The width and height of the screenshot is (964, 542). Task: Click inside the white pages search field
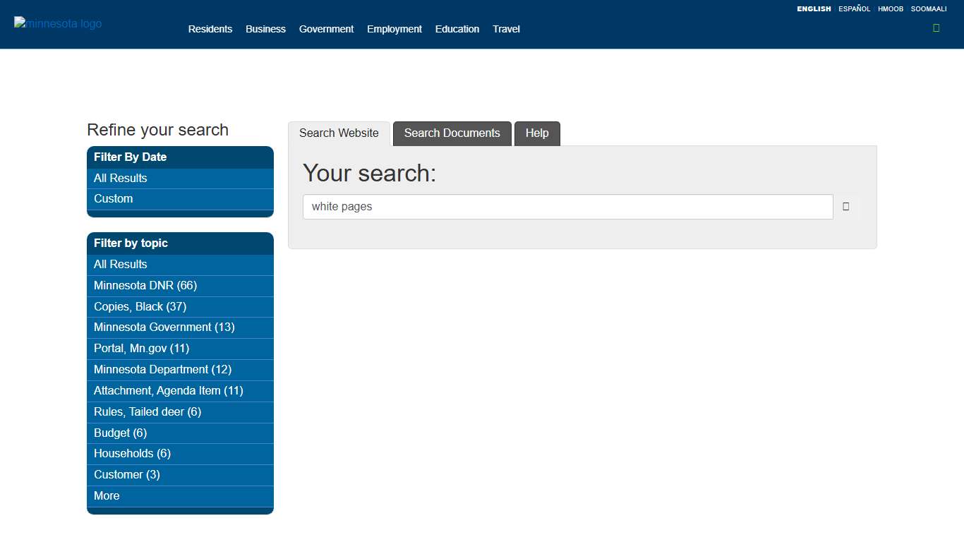[x=567, y=206]
